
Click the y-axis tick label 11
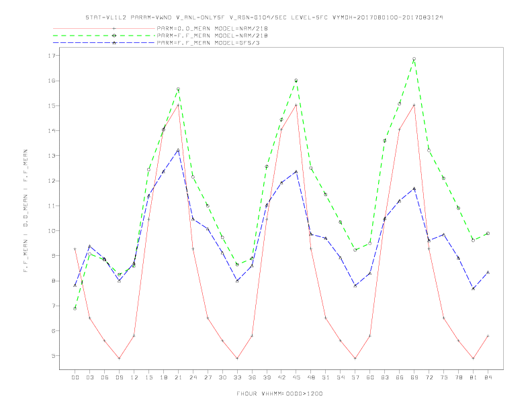pyautogui.click(x=51, y=206)
